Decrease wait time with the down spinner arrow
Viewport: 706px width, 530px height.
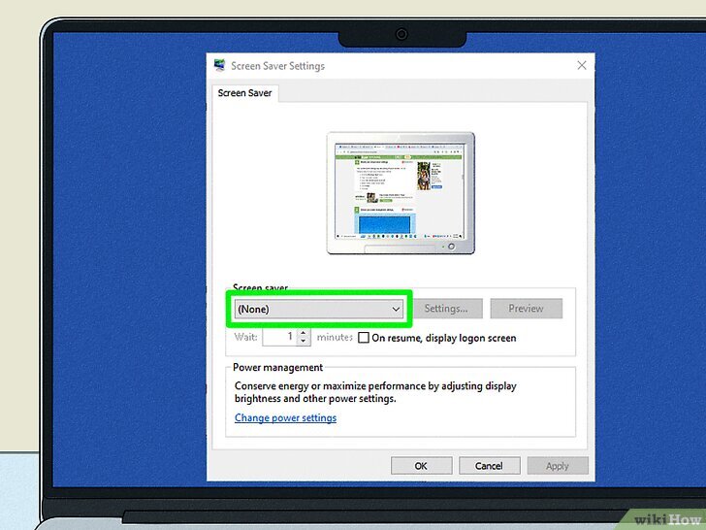304,343
